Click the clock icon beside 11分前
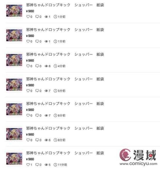 tap(55, 165)
